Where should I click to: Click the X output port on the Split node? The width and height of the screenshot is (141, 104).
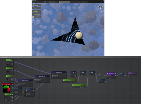click(75, 74)
